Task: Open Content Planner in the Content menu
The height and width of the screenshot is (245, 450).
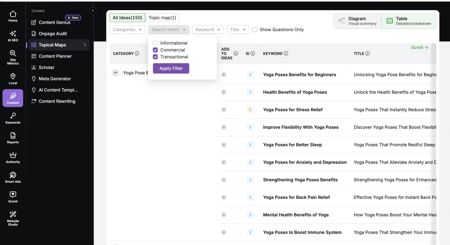Action: pyautogui.click(x=55, y=56)
